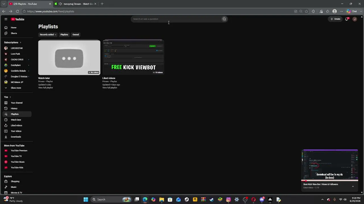
Task: Open a new browser tab
Action: point(102,4)
